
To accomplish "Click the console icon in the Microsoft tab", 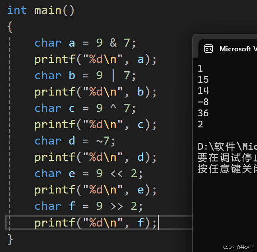I will 208,49.
